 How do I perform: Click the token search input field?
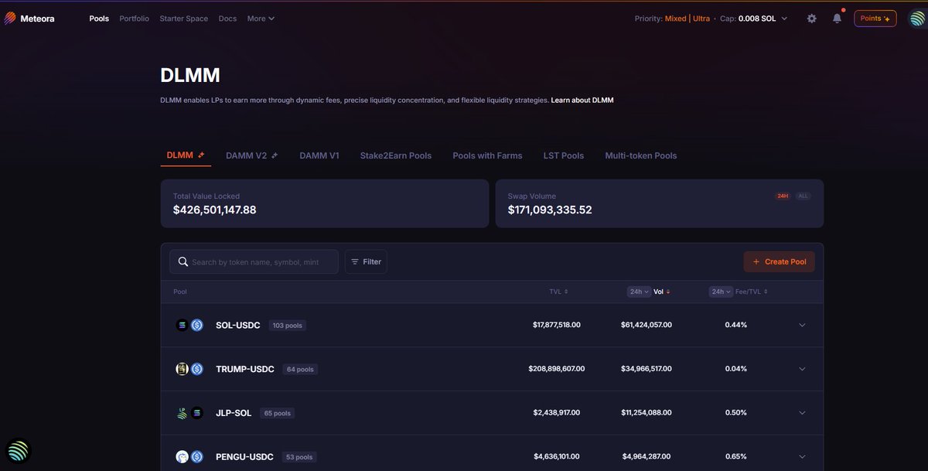(255, 261)
